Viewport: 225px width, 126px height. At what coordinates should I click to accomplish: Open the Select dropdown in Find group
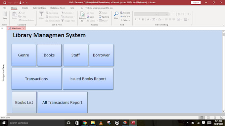[125, 20]
